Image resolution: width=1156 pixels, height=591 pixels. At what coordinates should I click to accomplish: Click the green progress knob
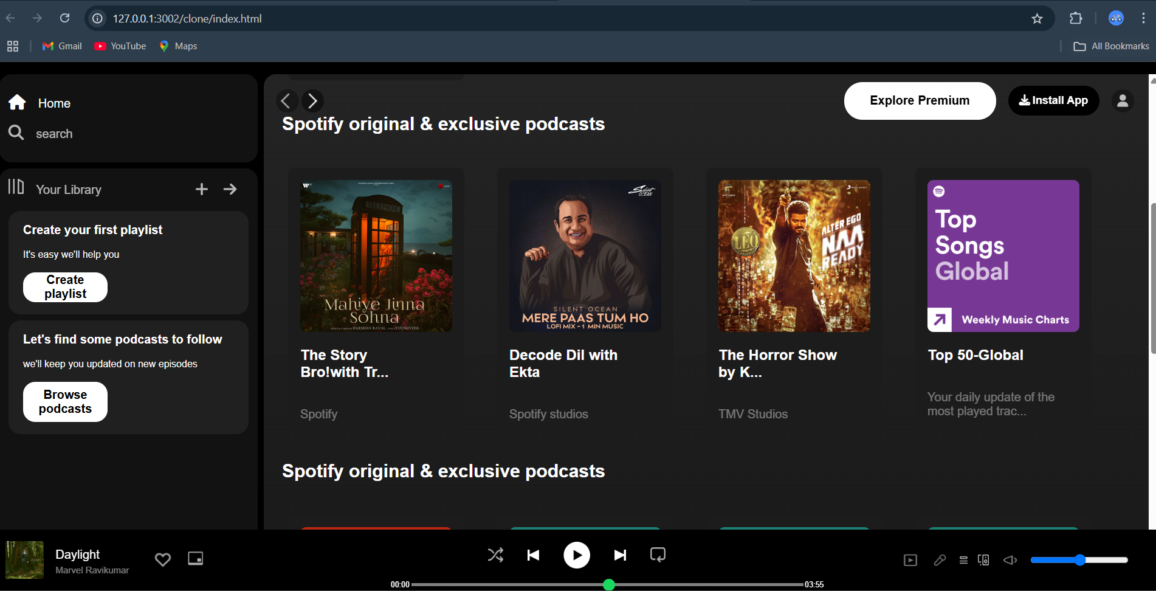click(609, 585)
